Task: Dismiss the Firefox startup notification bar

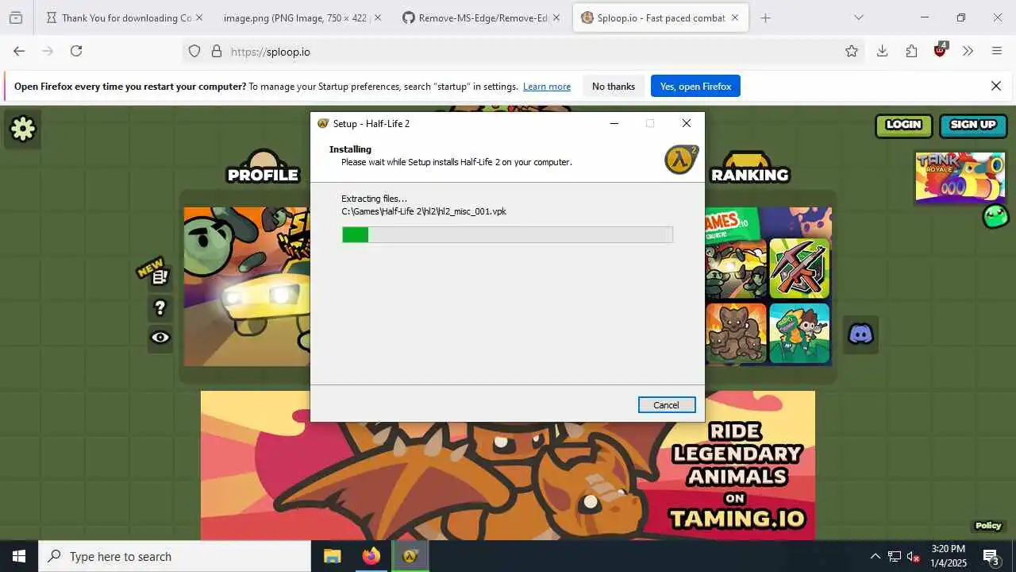Action: click(x=996, y=86)
